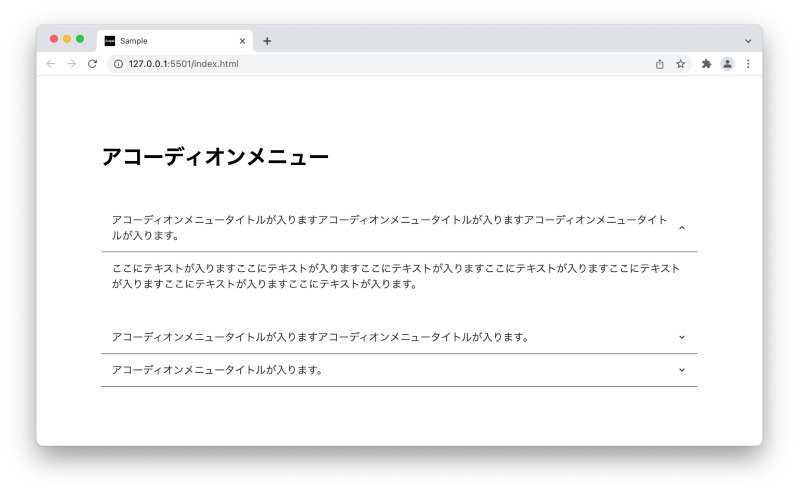Click the user profile icon
The height and width of the screenshot is (494, 799).
[727, 64]
